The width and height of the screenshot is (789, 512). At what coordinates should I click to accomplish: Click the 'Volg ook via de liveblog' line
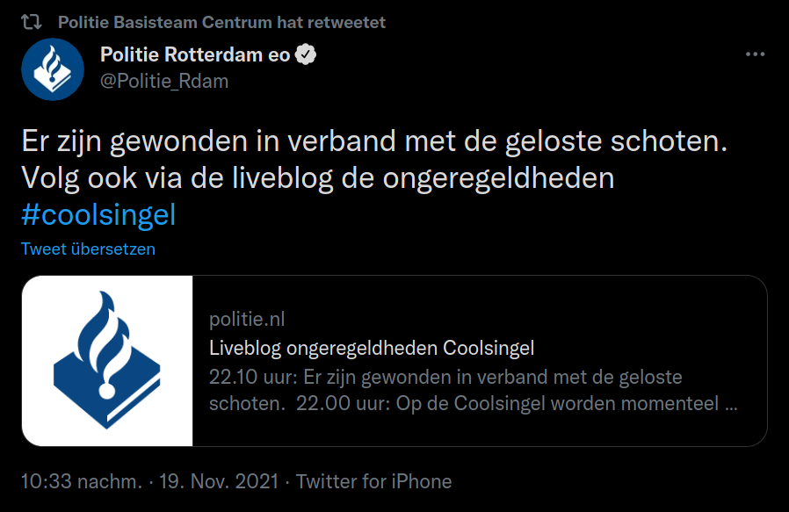tap(318, 178)
